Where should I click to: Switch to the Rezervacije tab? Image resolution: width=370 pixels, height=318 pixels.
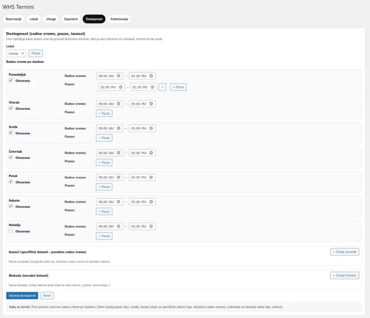(x=14, y=19)
